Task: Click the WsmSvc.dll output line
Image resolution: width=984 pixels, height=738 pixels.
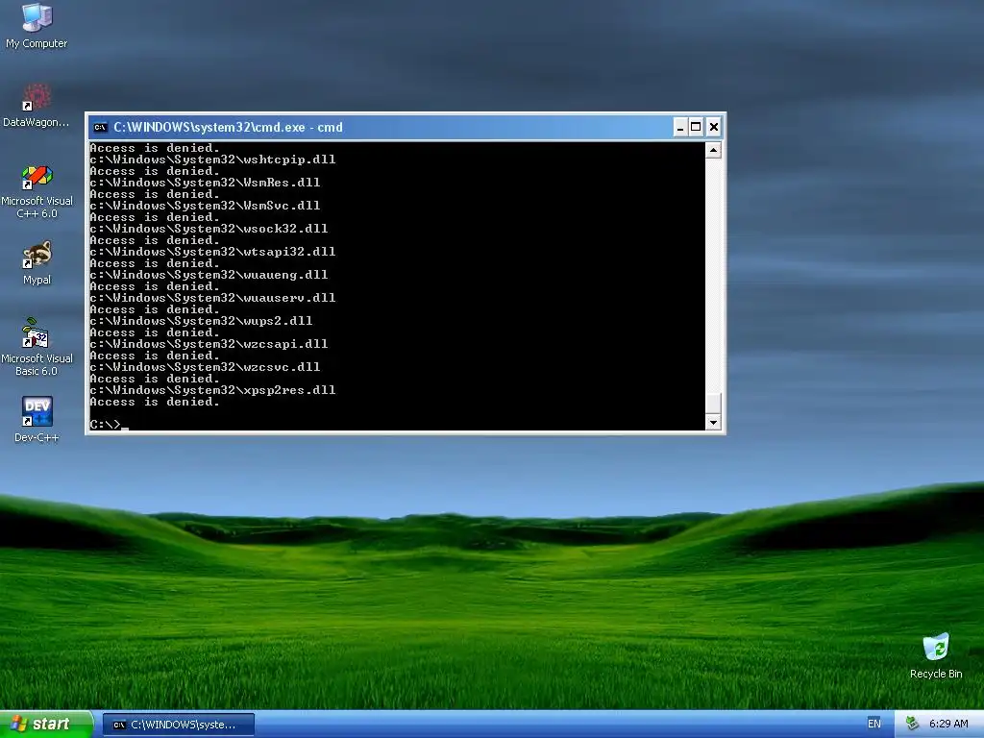Action: [x=206, y=206]
